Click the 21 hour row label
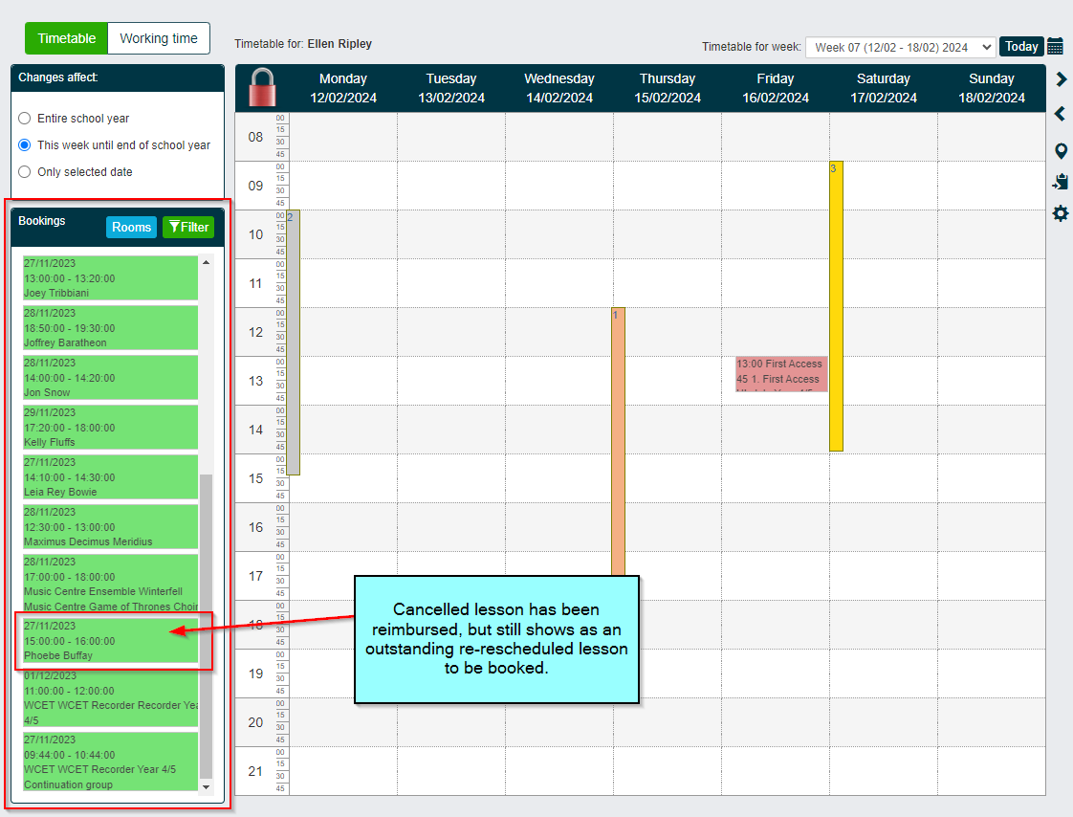 [255, 771]
